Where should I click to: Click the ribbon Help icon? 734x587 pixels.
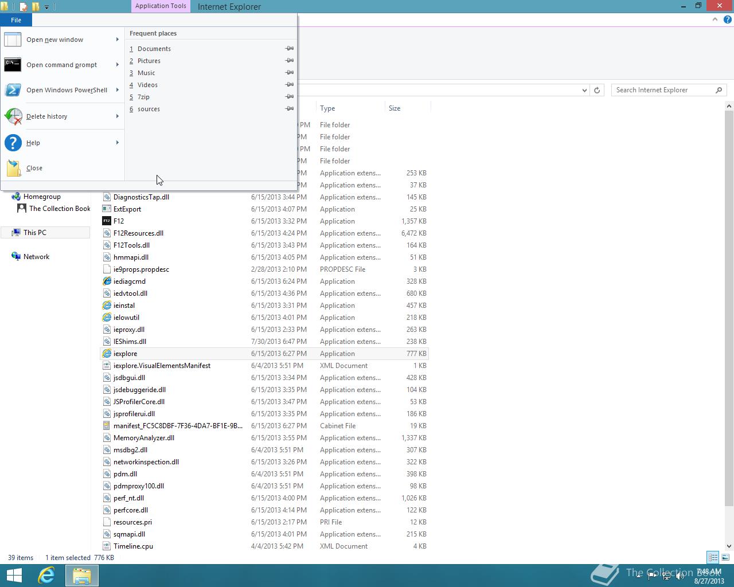[x=727, y=19]
